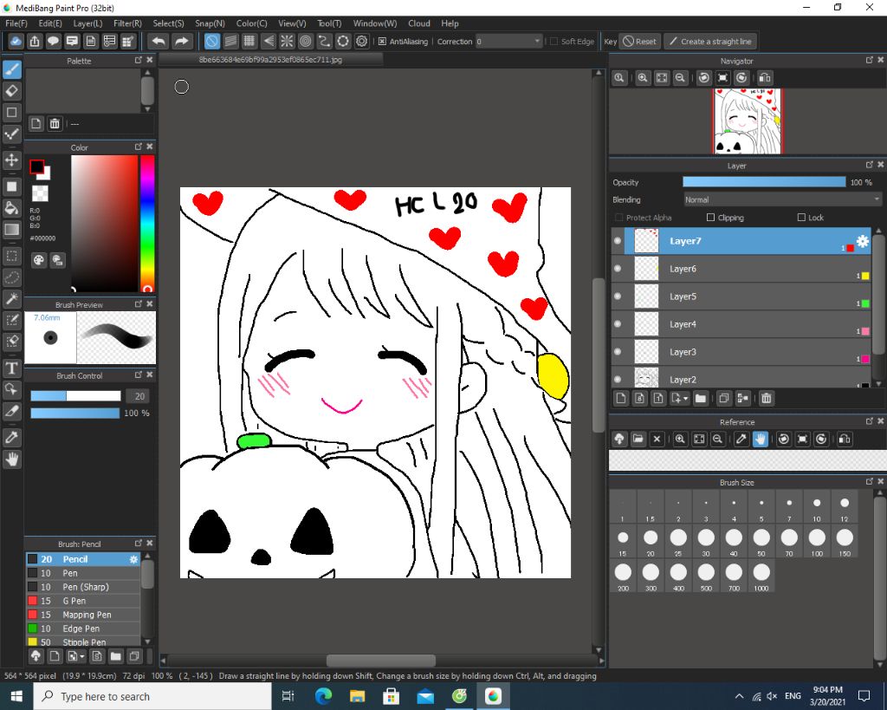Screen dimensions: 887x710
Task: Select the Mapping Pen brush
Action: pyautogui.click(x=83, y=615)
